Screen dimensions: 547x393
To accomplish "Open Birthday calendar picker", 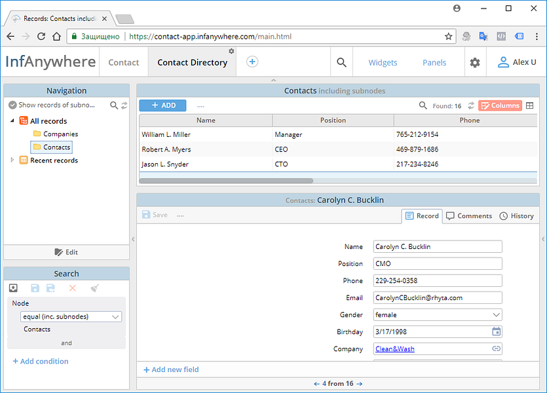I will click(496, 331).
